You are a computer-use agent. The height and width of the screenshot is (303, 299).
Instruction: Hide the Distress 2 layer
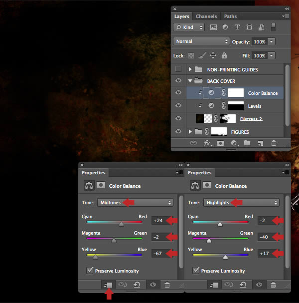click(x=178, y=118)
